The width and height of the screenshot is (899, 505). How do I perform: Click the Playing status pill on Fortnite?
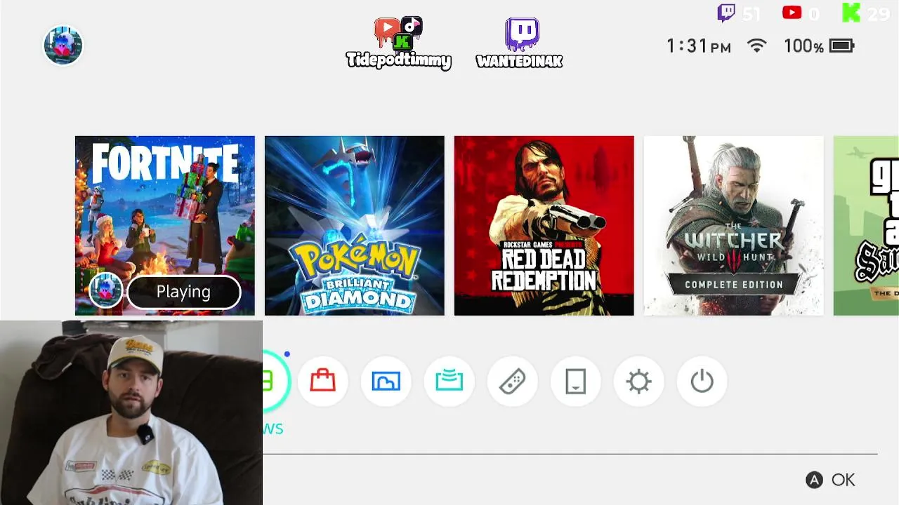[x=184, y=292]
